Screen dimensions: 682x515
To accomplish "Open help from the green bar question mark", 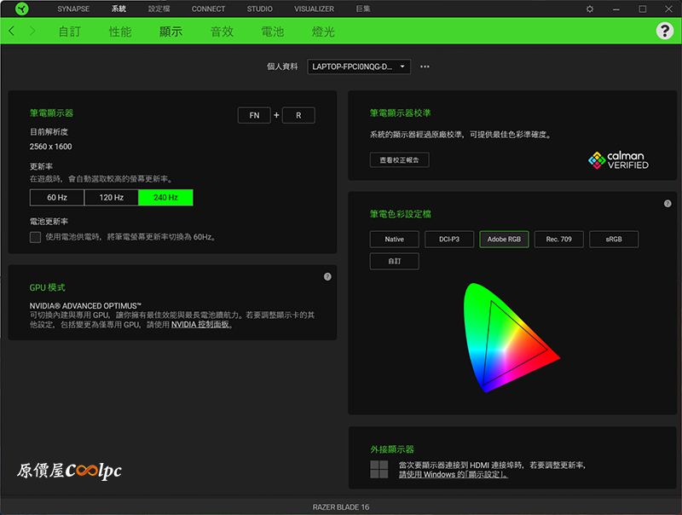I will (665, 31).
